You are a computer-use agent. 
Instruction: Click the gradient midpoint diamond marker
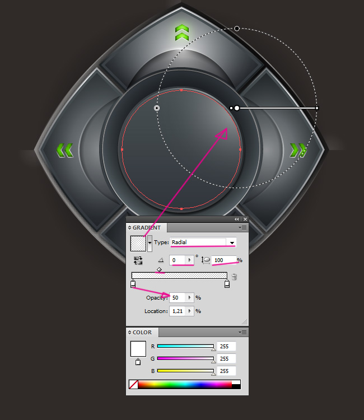point(160,269)
